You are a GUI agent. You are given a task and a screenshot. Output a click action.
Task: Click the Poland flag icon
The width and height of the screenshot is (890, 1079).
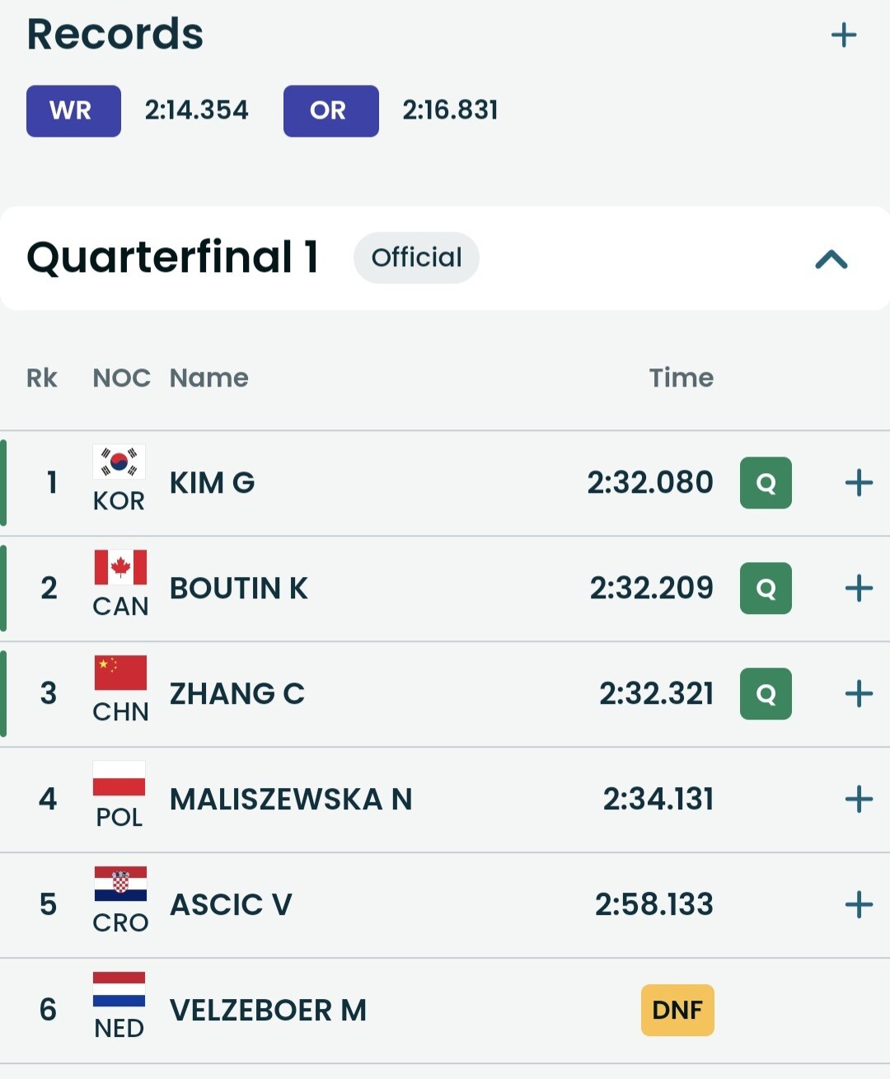[x=119, y=778]
